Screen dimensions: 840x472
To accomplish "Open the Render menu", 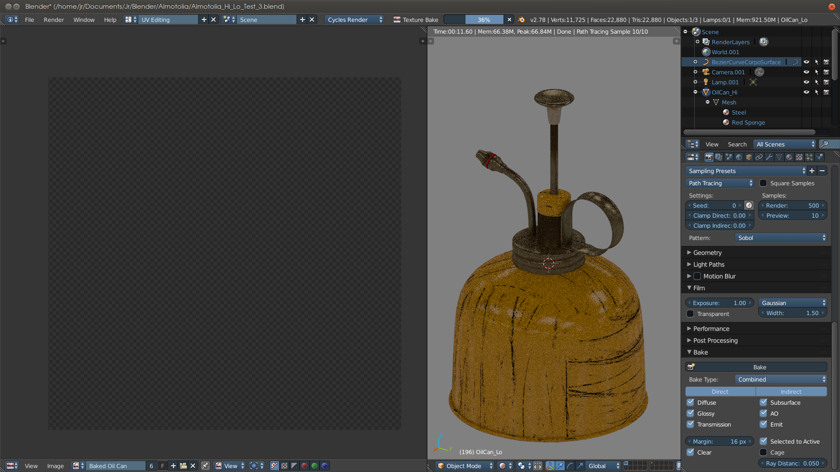I will click(54, 20).
